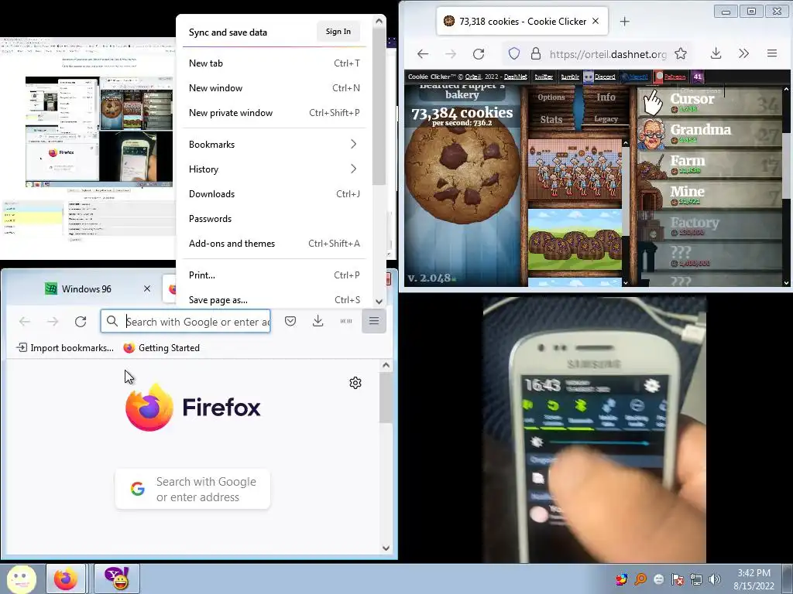Open downloads in the Cookie Clicker window toolbar
793x594 pixels.
click(x=716, y=53)
